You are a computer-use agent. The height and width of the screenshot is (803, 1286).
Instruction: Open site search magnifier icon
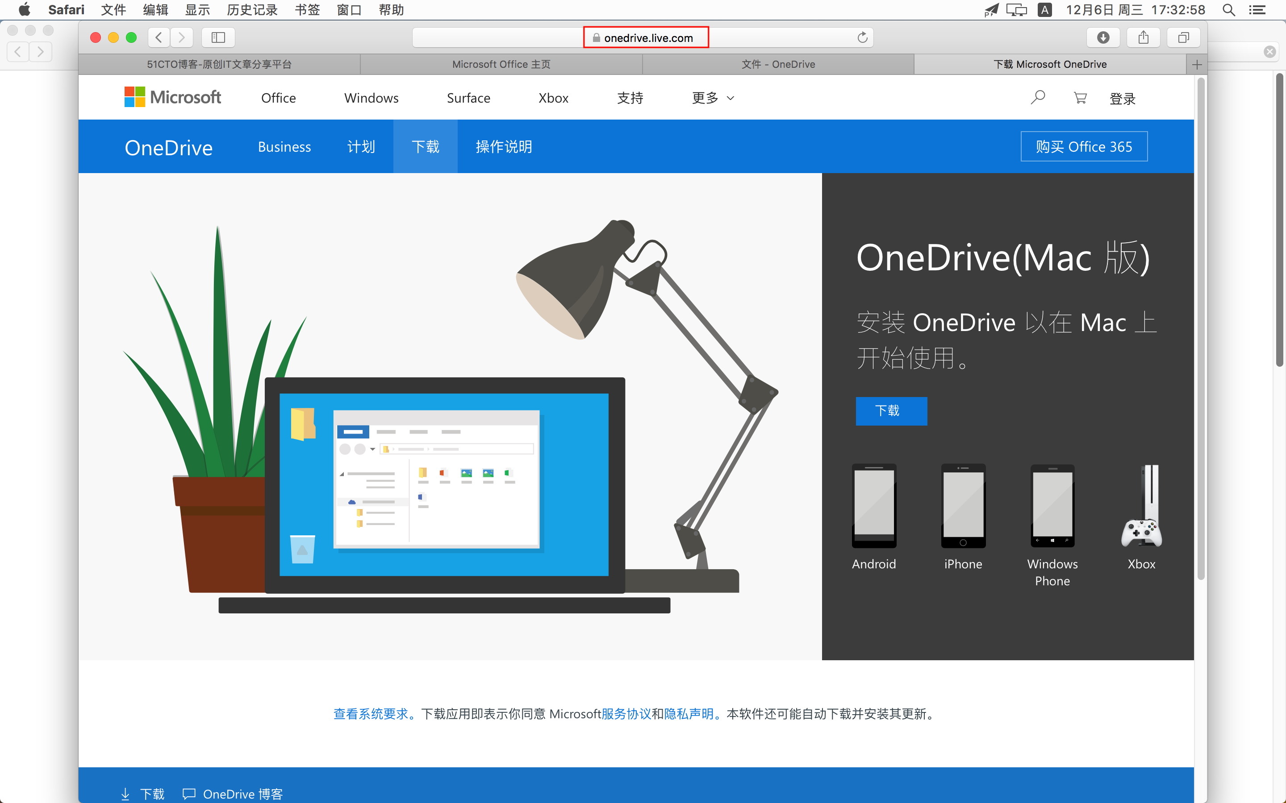1038,98
